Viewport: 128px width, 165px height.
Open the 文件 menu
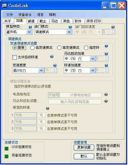tap(10, 14)
